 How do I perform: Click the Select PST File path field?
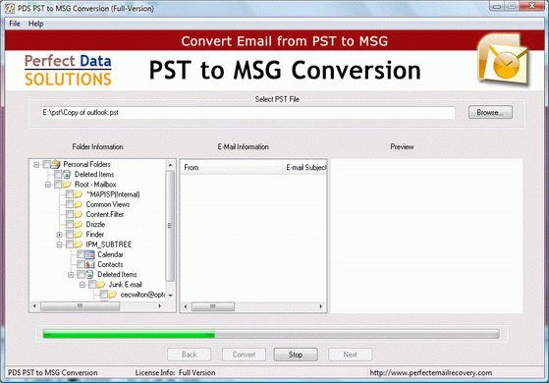(247, 113)
